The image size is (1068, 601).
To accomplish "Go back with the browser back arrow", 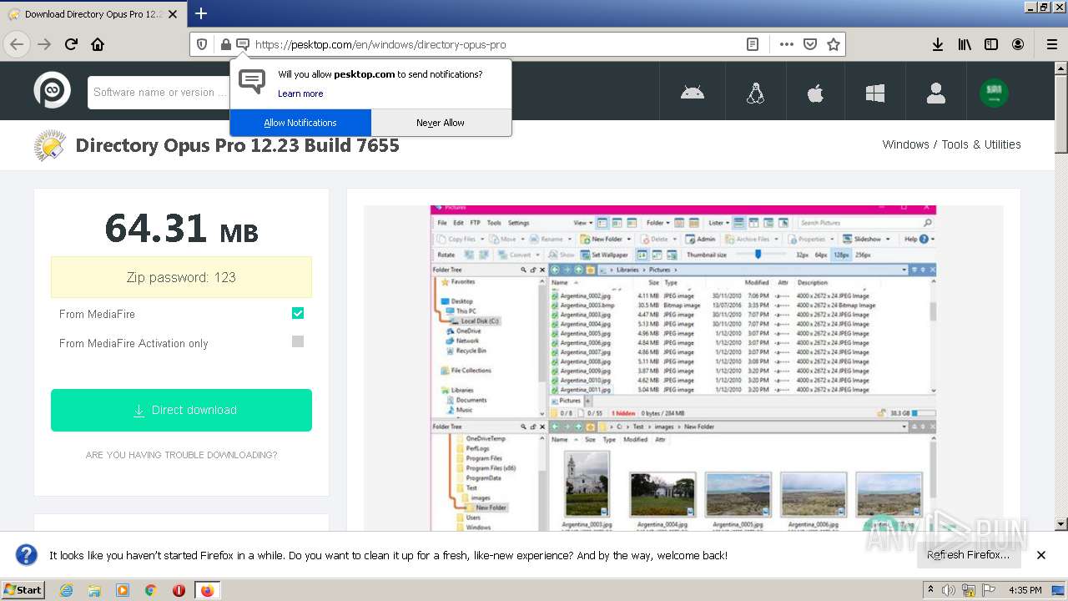I will [17, 44].
